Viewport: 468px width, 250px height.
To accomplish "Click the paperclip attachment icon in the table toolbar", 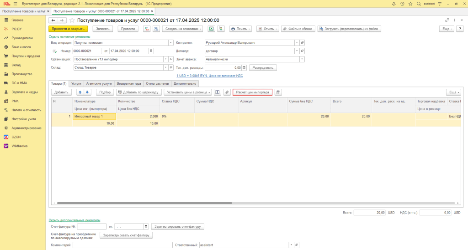I will click(x=227, y=92).
